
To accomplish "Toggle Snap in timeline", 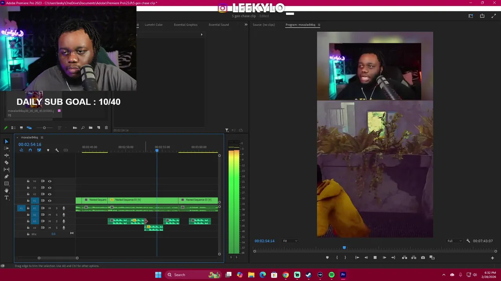I will [x=30, y=150].
